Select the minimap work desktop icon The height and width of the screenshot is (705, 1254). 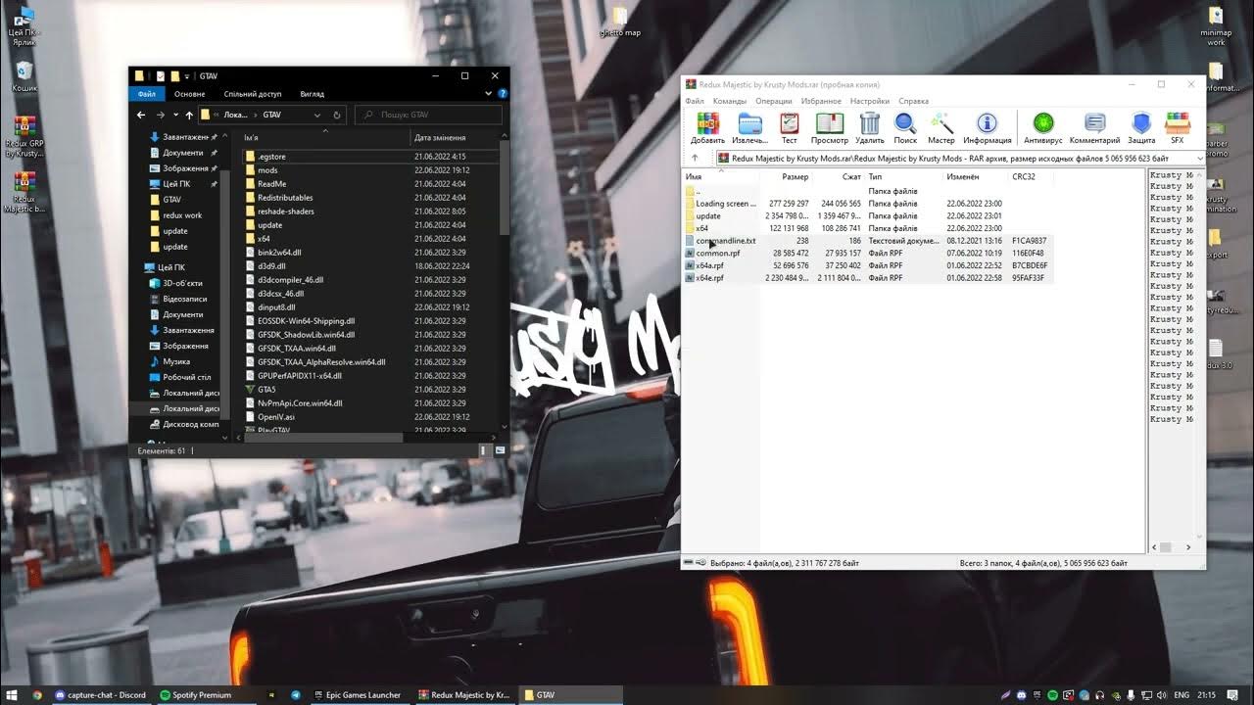click(1216, 27)
